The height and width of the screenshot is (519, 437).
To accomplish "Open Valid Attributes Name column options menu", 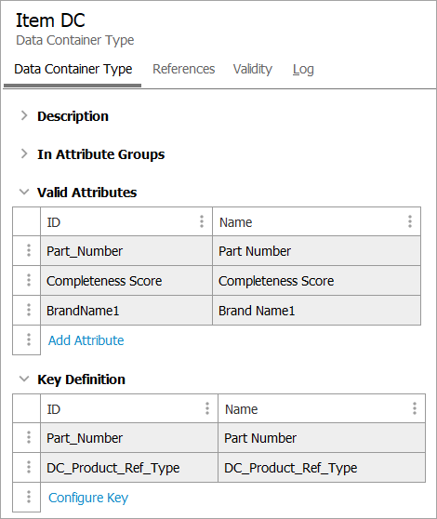I will 410,221.
